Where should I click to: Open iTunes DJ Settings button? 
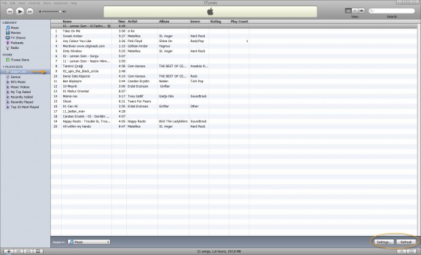click(384, 242)
